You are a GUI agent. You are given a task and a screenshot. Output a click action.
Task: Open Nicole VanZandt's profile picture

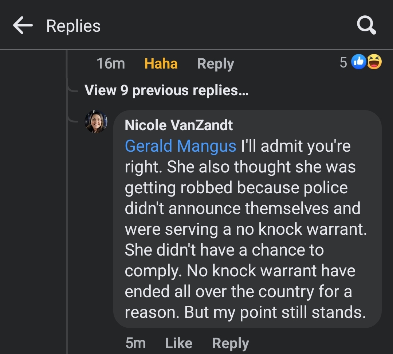[x=96, y=122]
